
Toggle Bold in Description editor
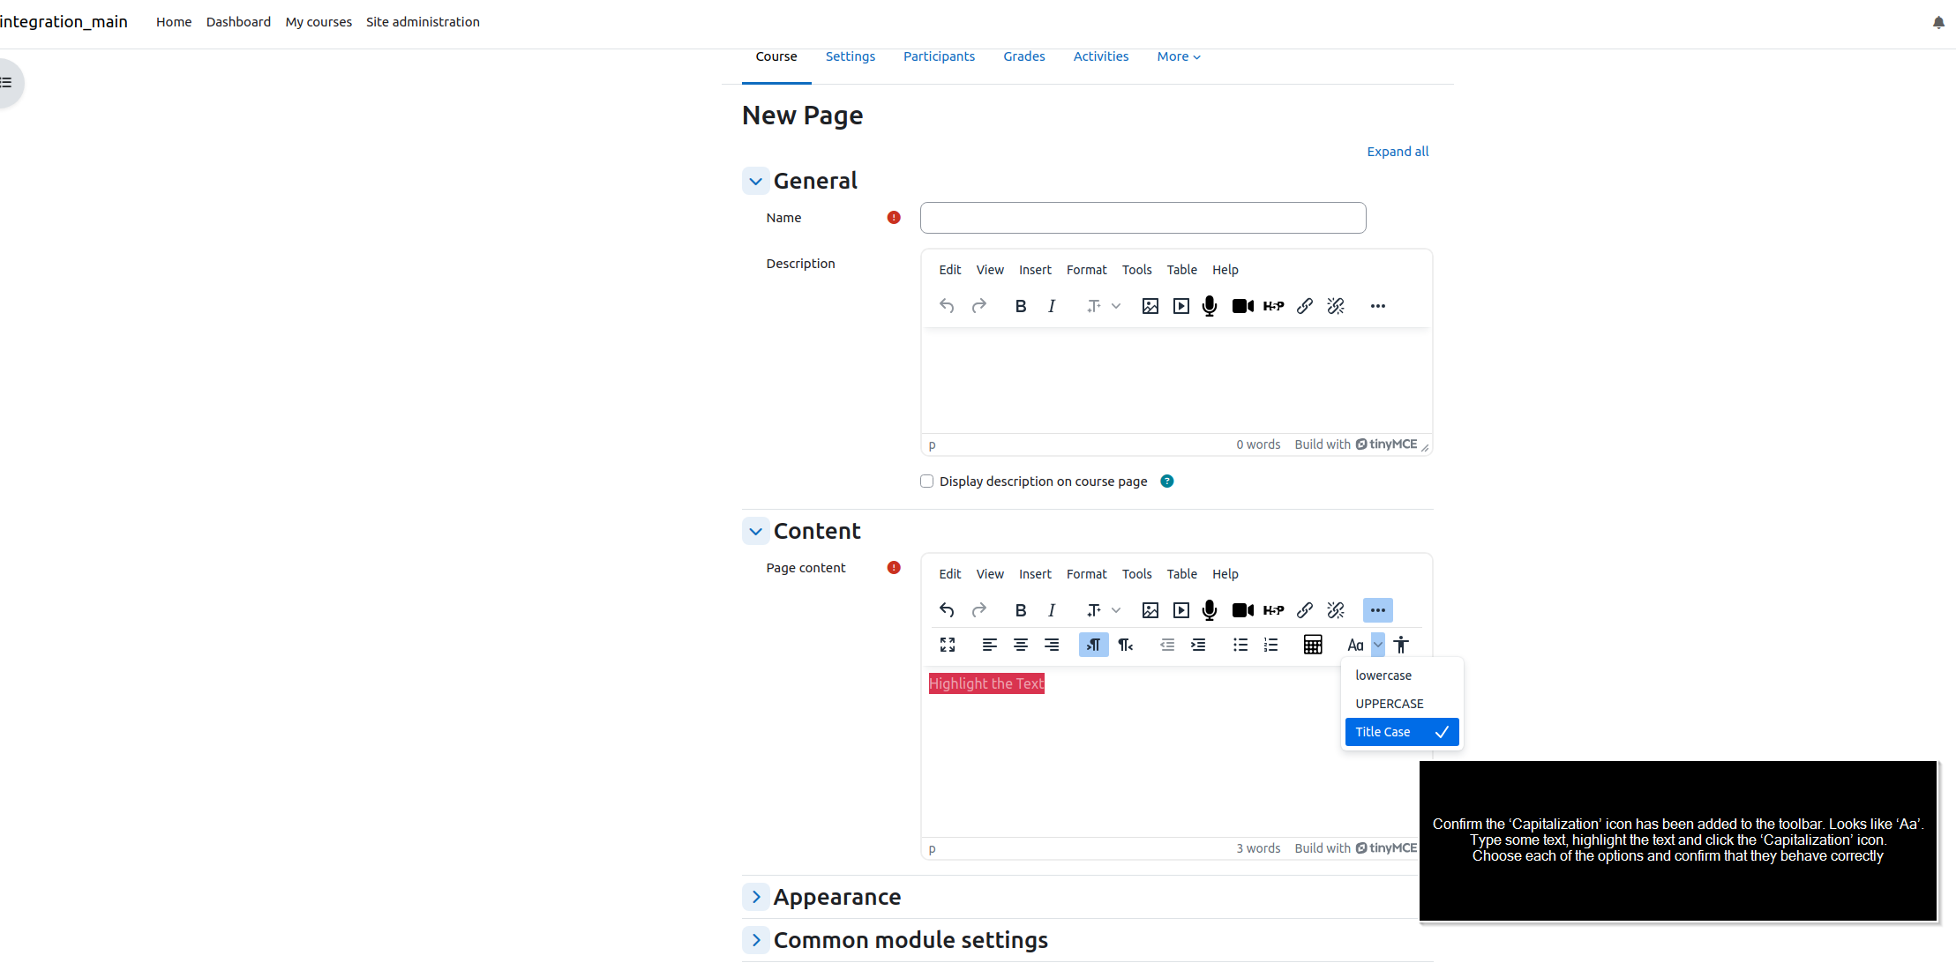(1021, 306)
